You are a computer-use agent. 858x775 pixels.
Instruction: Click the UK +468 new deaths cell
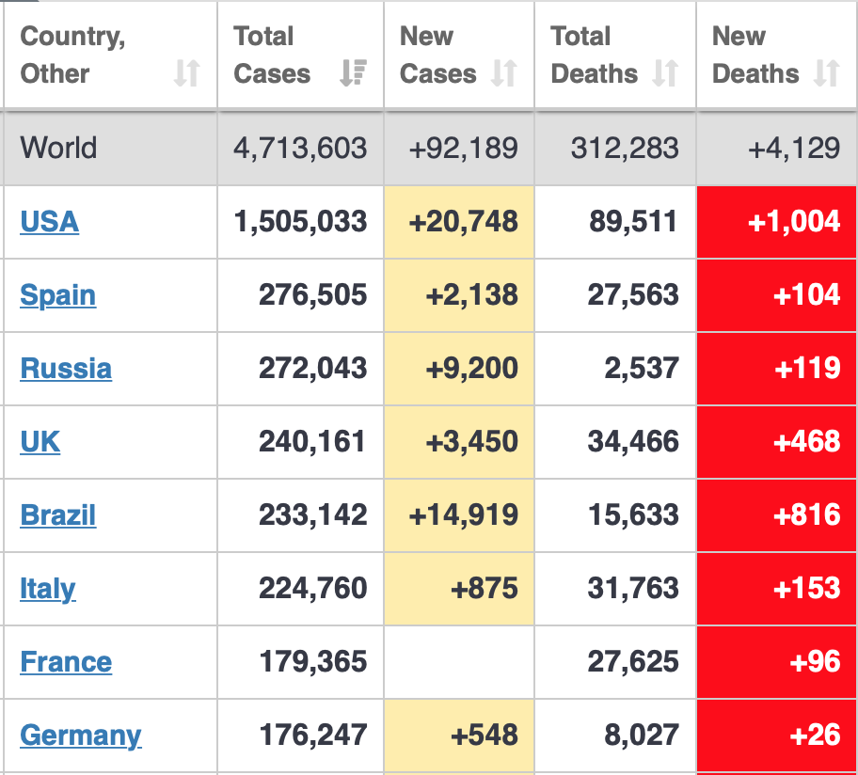pyautogui.click(x=777, y=442)
